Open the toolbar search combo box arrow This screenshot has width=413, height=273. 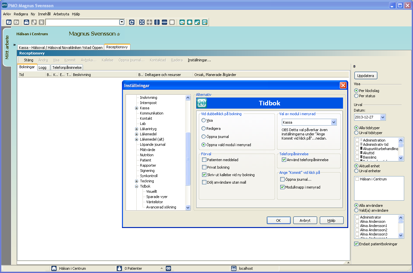122,22
